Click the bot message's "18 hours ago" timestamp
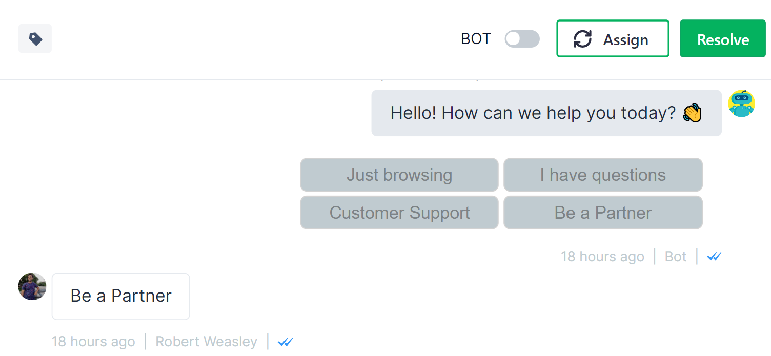Viewport: 771px width, 356px height. pos(602,256)
